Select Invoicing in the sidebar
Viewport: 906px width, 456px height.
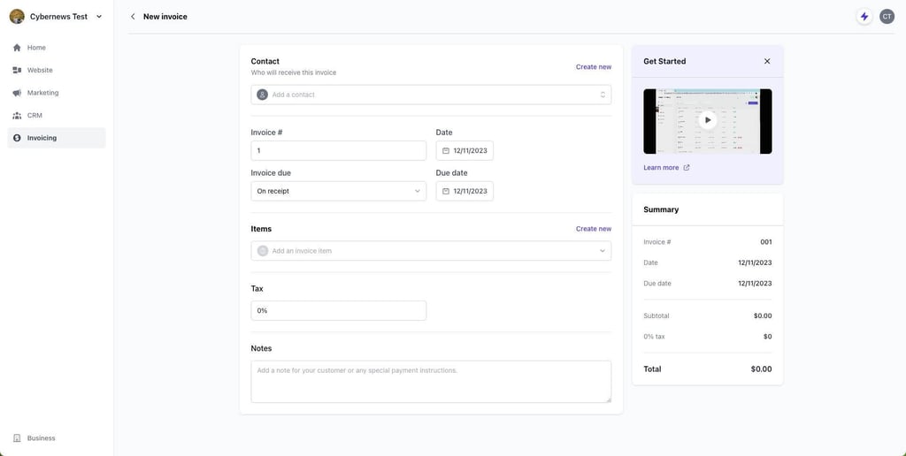pyautogui.click(x=57, y=138)
